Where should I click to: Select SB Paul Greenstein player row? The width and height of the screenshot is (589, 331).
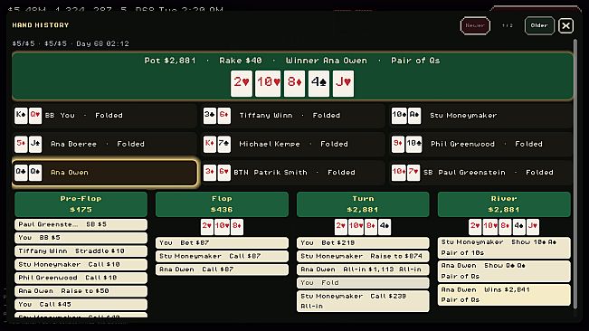pyautogui.click(x=481, y=172)
